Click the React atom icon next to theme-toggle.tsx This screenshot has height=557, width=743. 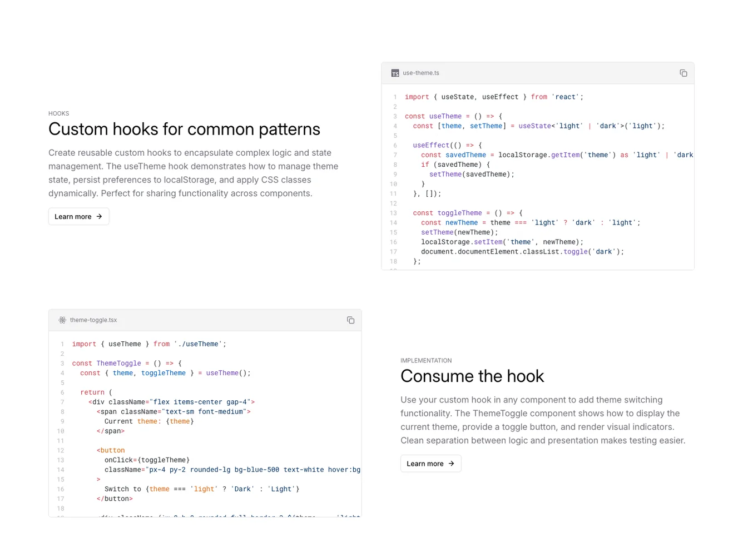62,320
